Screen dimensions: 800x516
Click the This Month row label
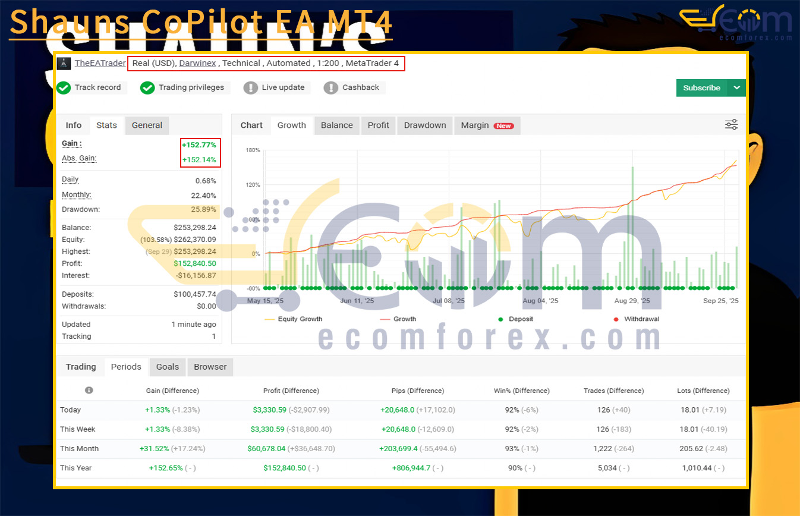[x=79, y=449]
